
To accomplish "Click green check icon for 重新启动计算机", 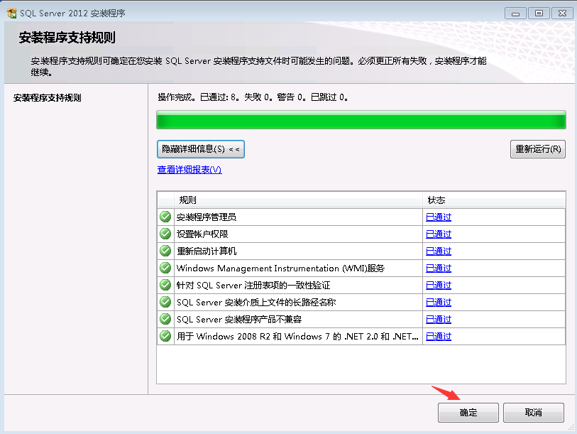I will click(165, 251).
